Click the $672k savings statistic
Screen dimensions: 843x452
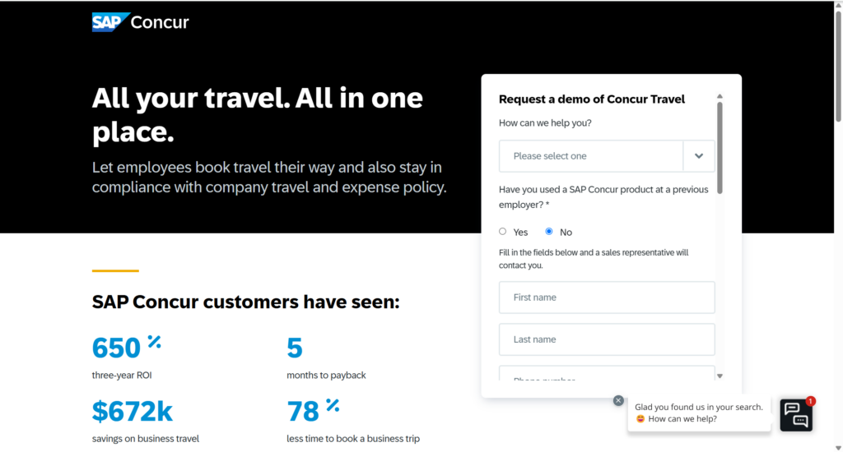click(x=133, y=410)
